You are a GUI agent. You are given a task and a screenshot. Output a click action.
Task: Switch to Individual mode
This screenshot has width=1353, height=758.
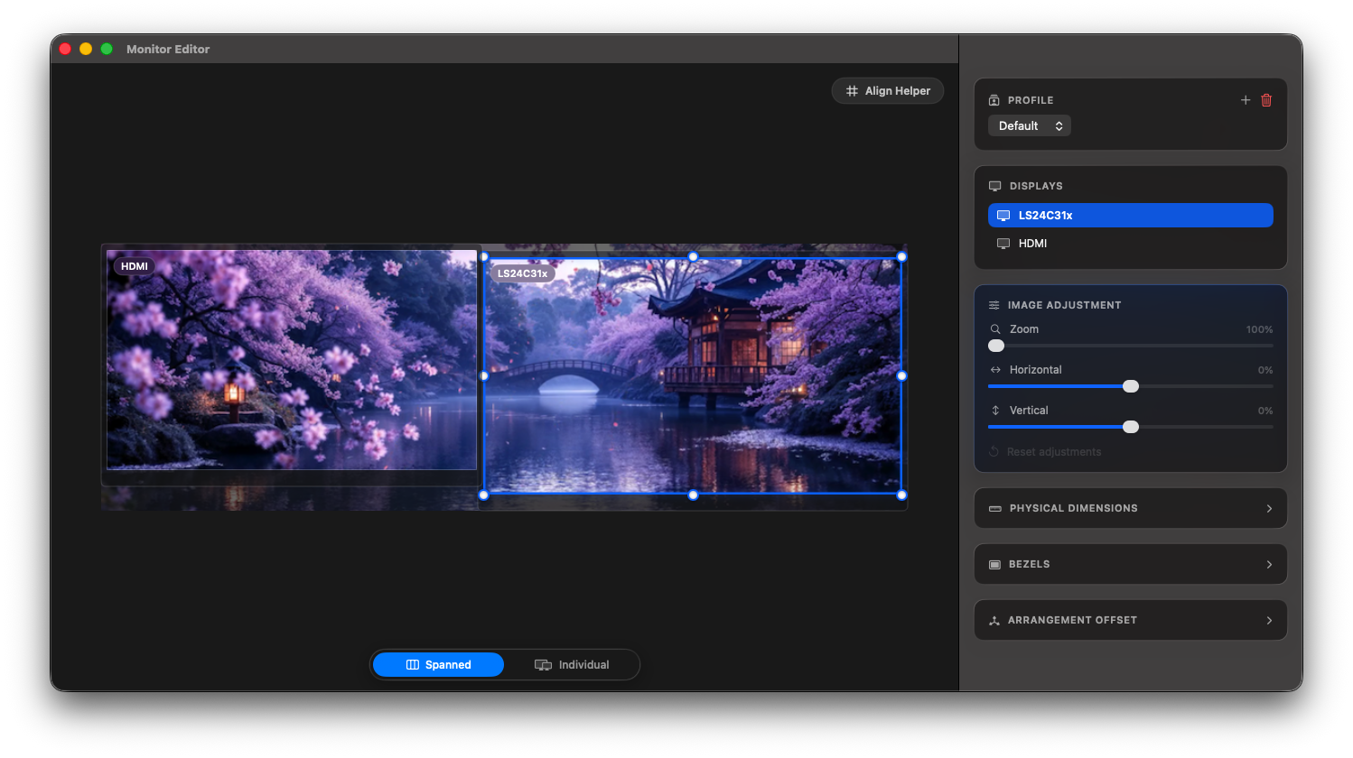tap(572, 665)
